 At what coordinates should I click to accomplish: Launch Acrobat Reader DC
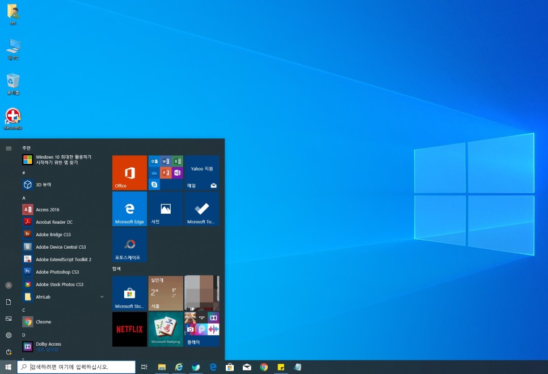point(63,222)
